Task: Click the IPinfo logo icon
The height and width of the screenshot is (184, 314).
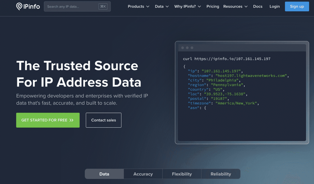Action: pos(19,6)
